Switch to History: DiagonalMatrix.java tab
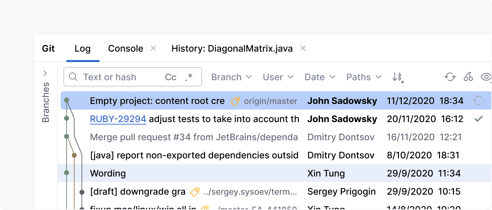This screenshot has height=210, width=492. (x=232, y=48)
